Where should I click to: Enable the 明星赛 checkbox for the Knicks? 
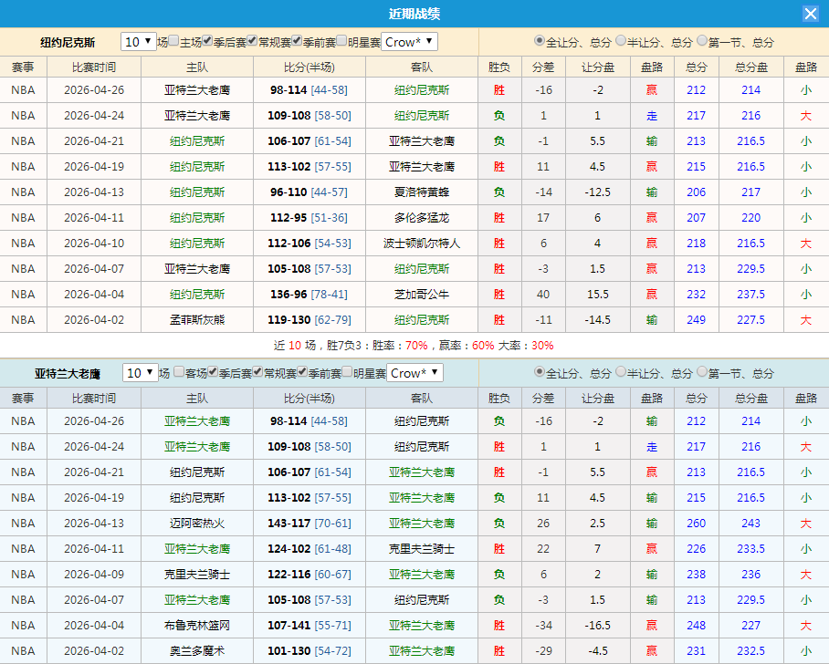click(340, 41)
